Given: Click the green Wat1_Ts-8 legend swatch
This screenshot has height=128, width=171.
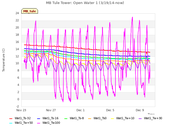Looking at the screenshot, I should (66, 118).
